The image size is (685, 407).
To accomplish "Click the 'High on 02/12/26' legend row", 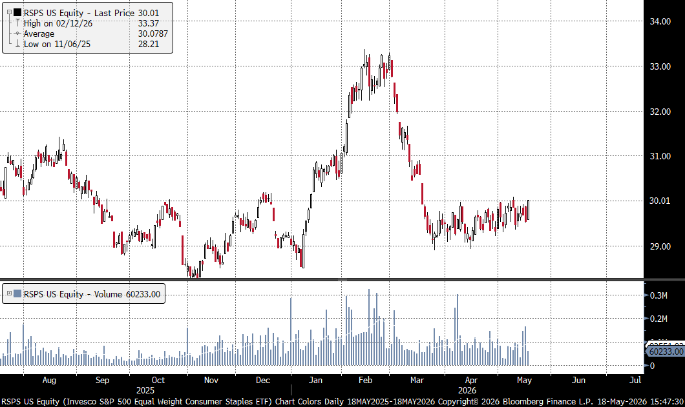I will [58, 24].
